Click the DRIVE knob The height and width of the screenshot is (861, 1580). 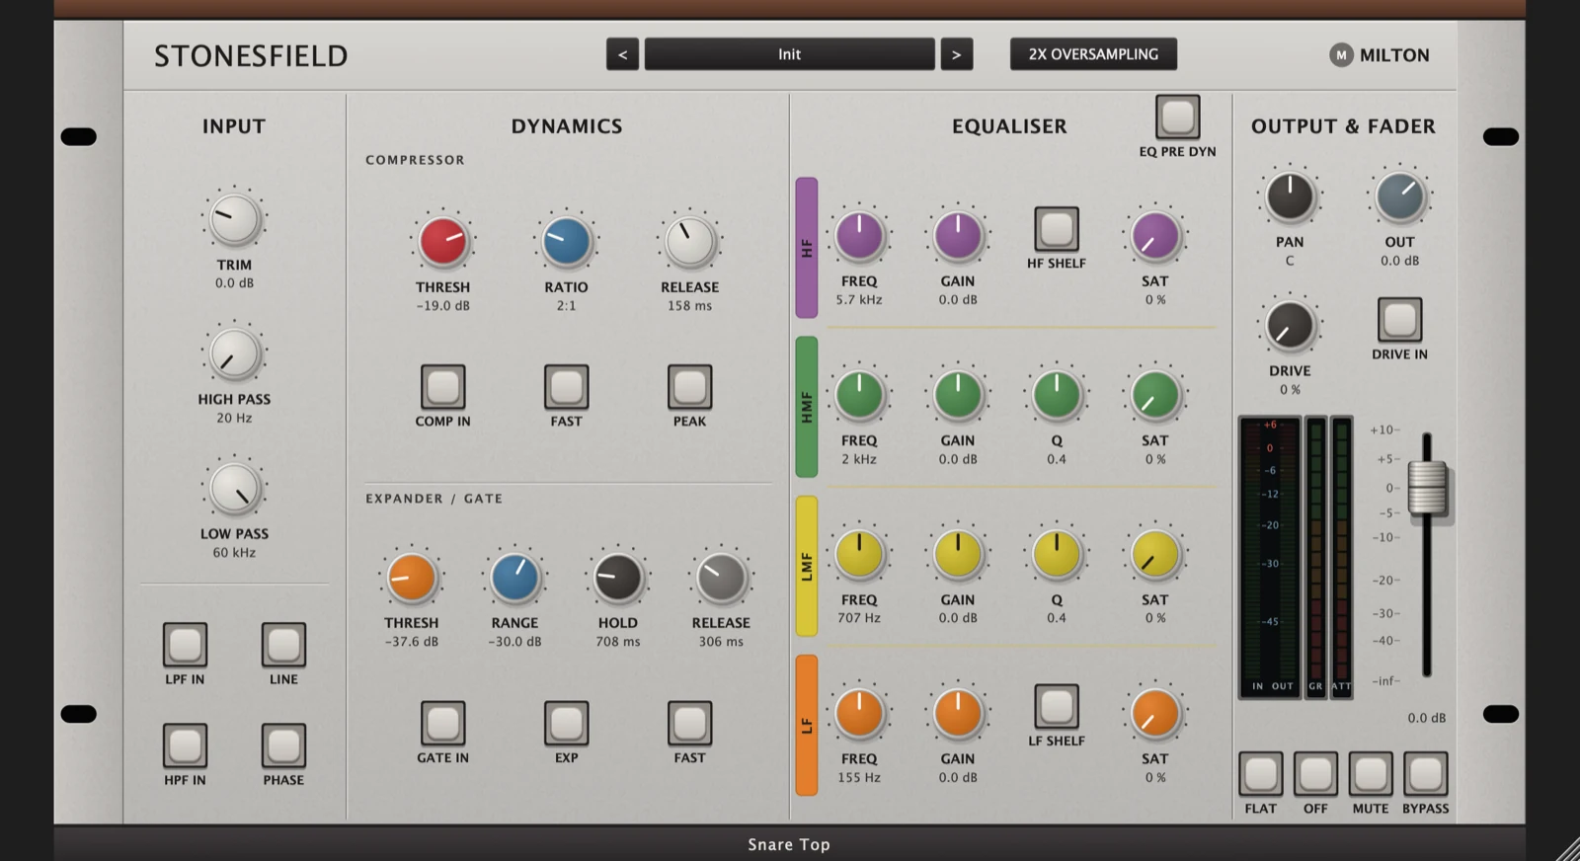coord(1290,326)
